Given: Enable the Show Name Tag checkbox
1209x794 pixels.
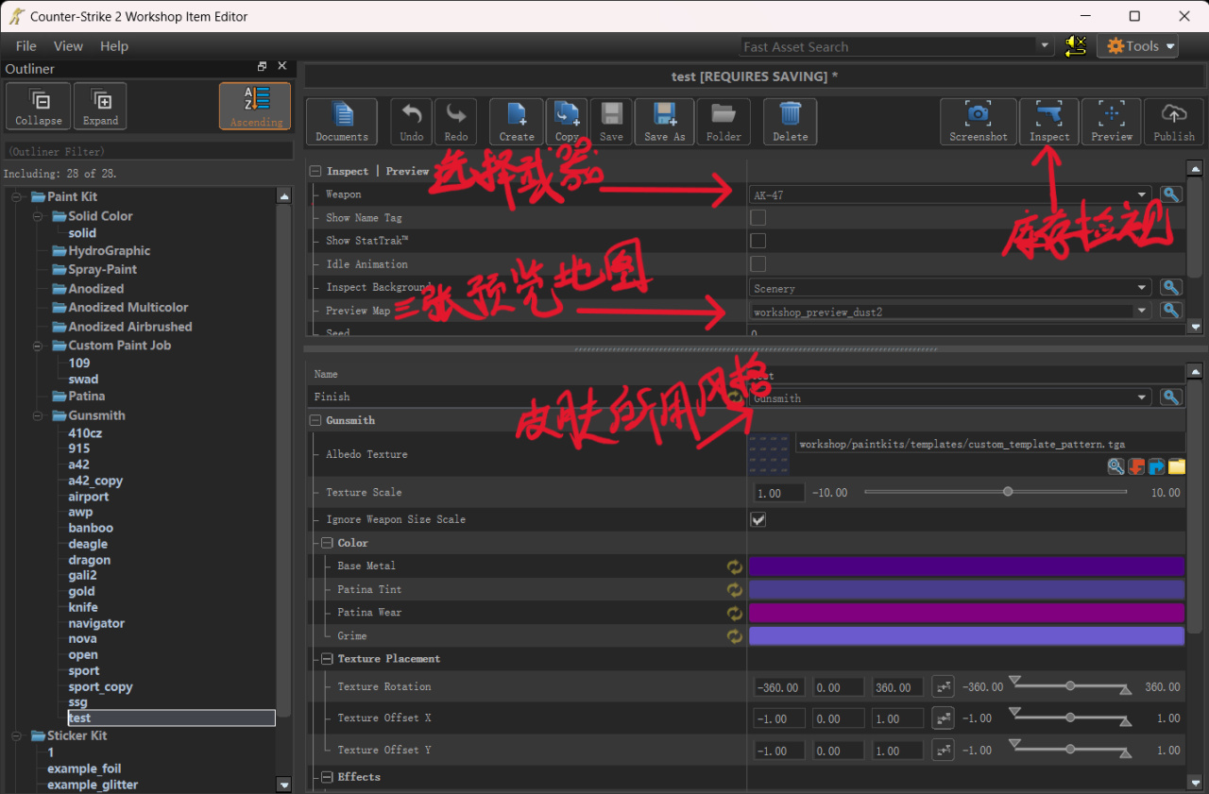Looking at the screenshot, I should (758, 218).
